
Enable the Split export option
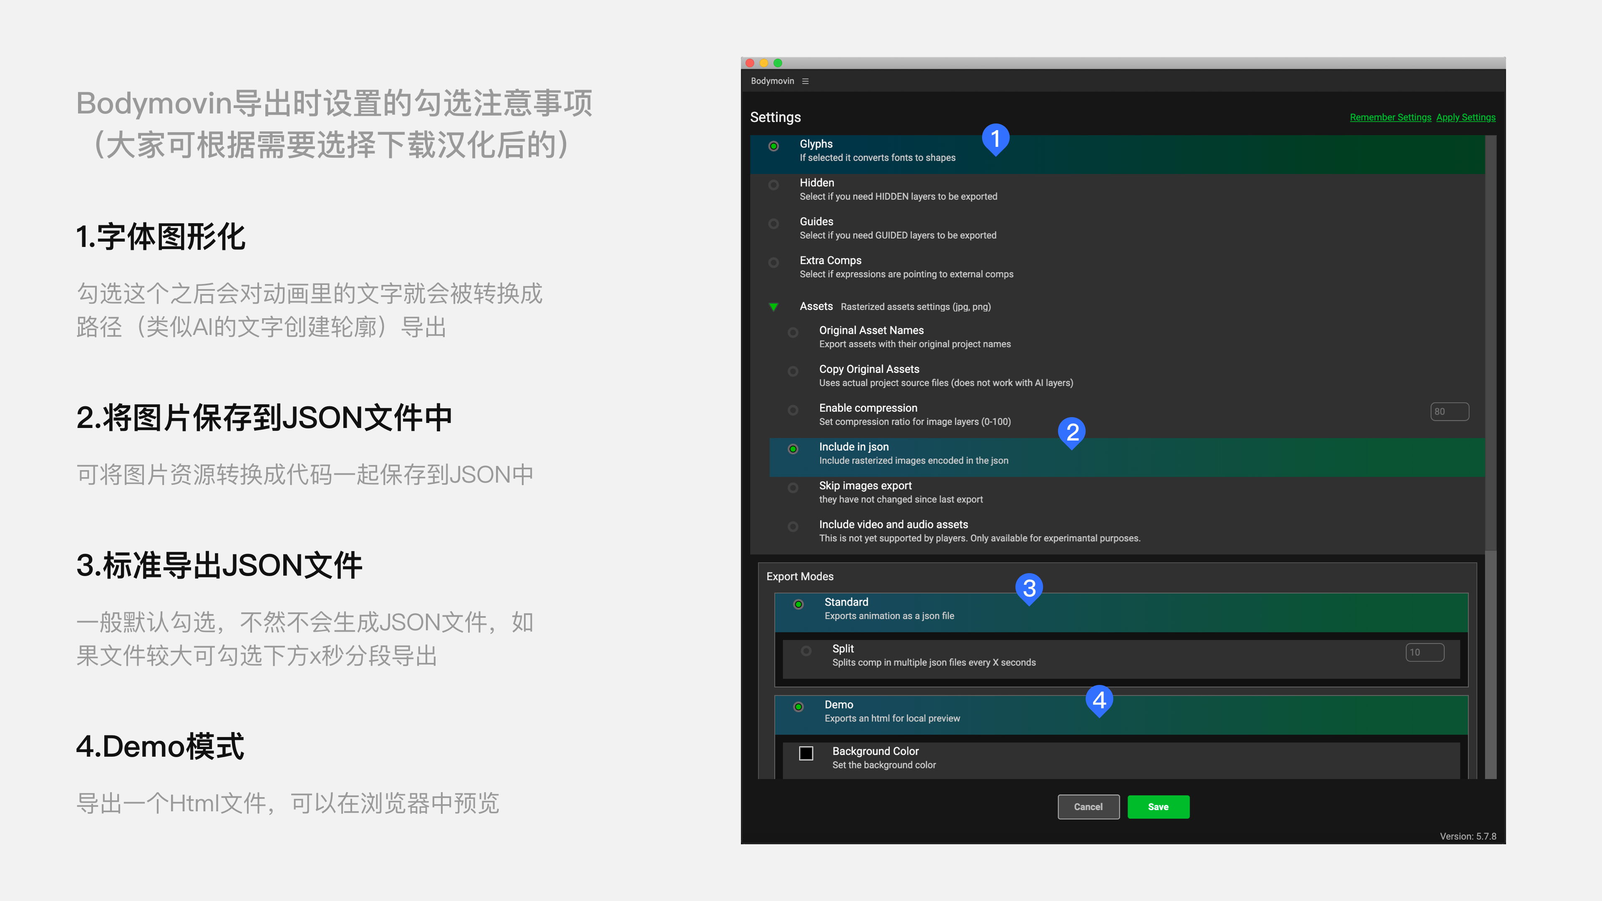(806, 651)
